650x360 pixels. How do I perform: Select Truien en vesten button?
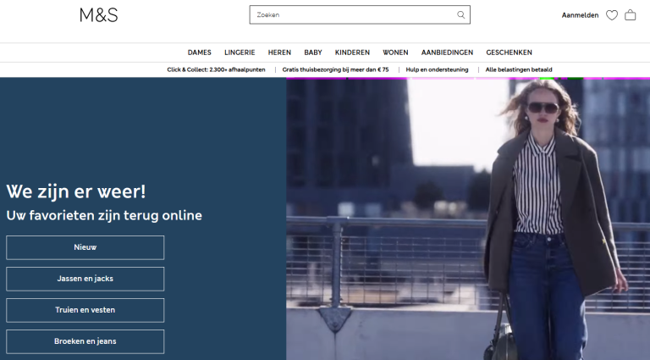click(x=85, y=310)
